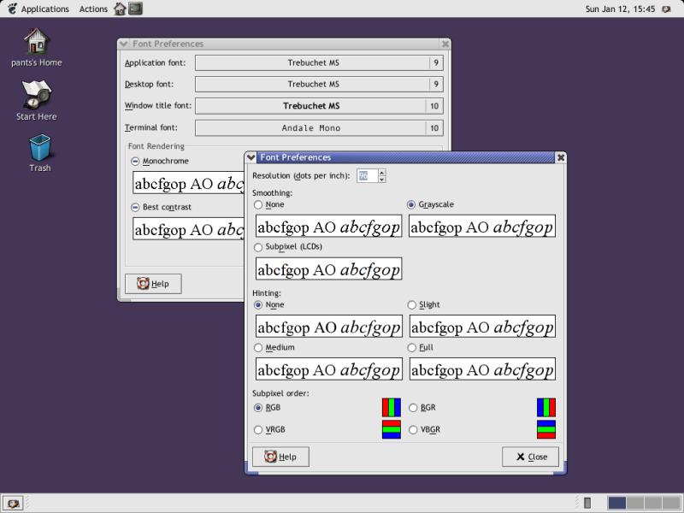The image size is (684, 513).
Task: Open home folder launcher in top panel
Action: 120,9
